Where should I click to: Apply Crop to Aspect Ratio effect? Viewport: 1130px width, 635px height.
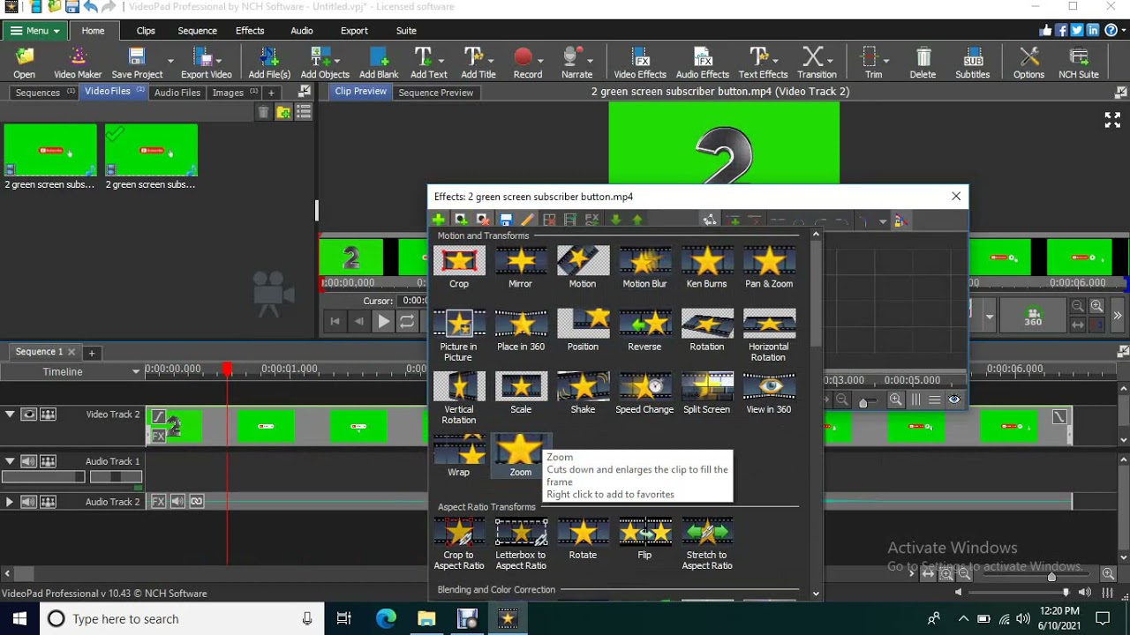459,543
